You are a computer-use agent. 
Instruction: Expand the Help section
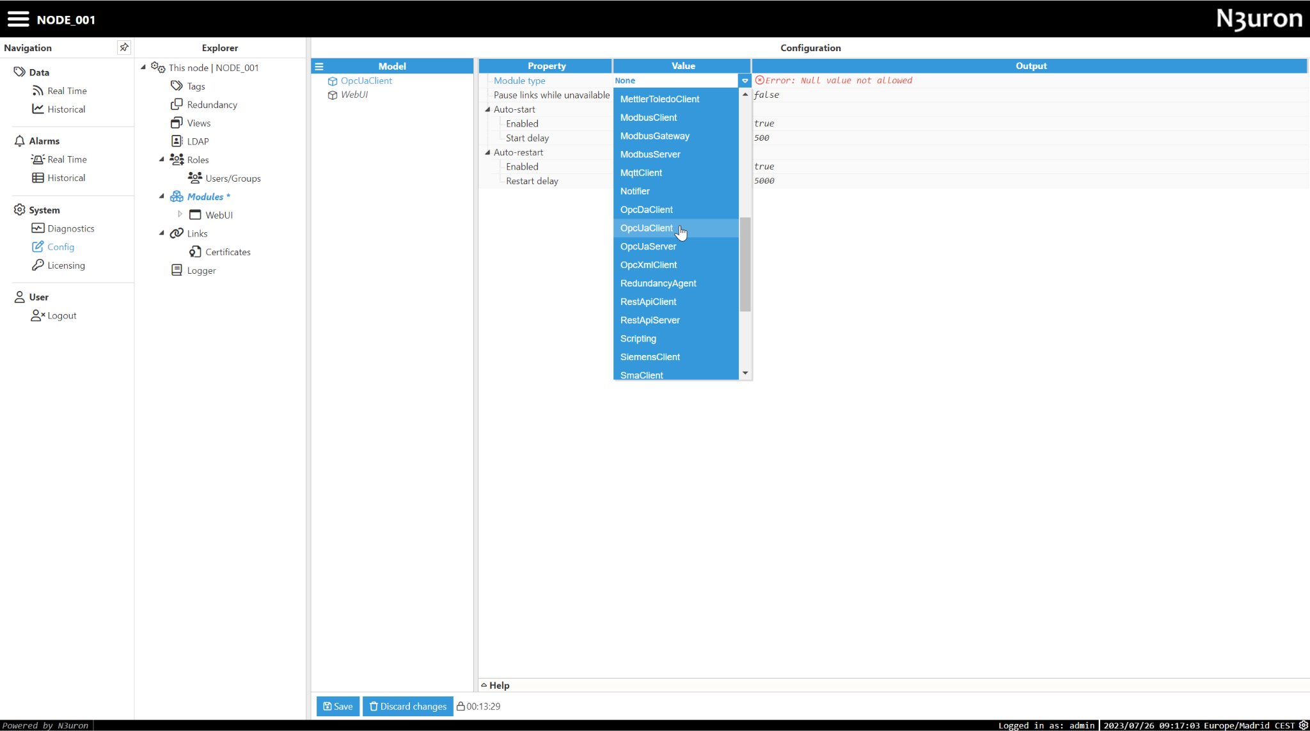point(484,685)
